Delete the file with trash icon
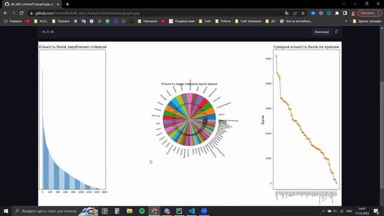 tap(337, 32)
